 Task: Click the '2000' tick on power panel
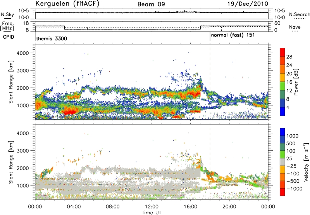(23, 88)
